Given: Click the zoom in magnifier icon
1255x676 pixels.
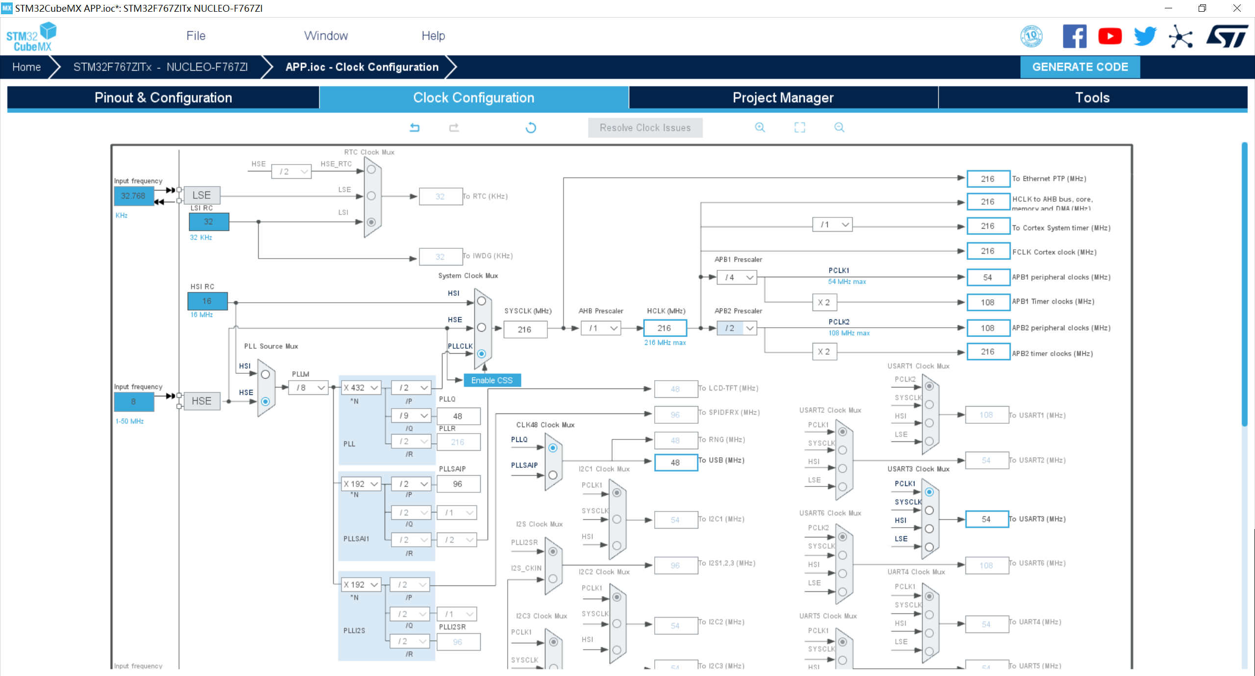Looking at the screenshot, I should click(760, 127).
